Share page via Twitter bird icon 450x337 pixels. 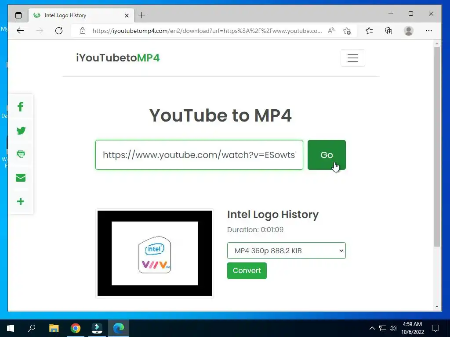(x=21, y=131)
